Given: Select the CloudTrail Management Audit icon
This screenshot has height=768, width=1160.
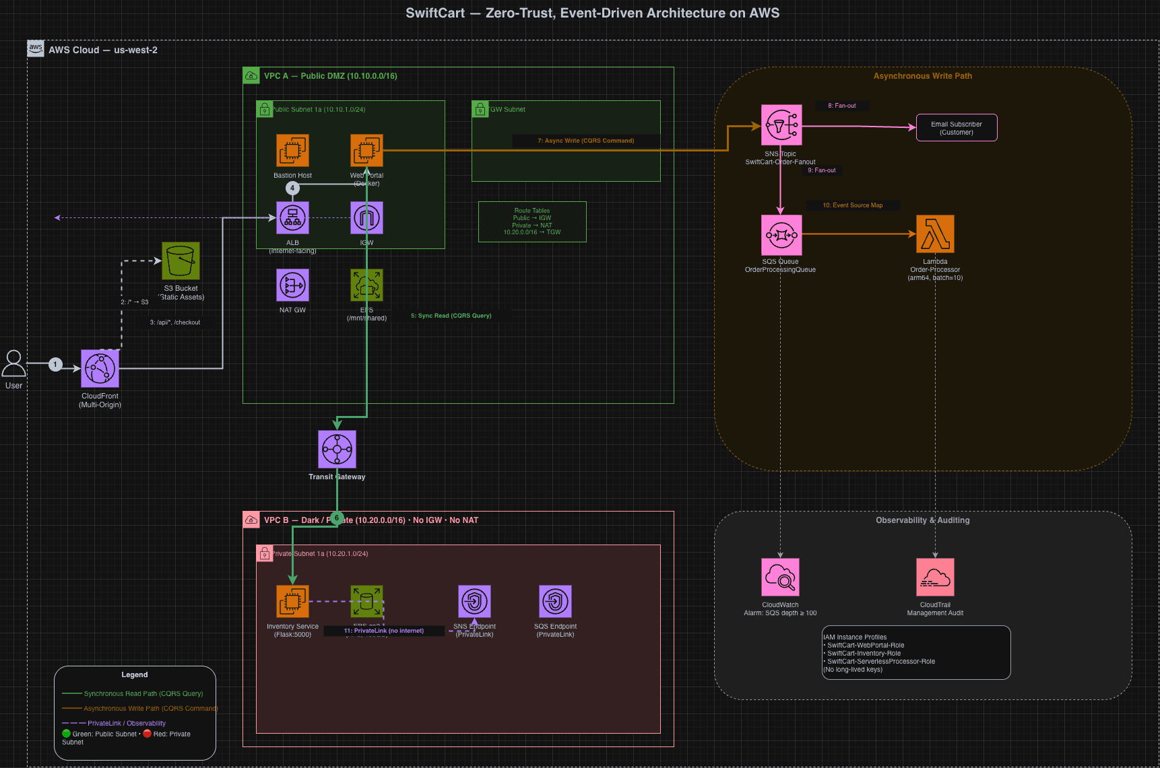Looking at the screenshot, I should click(x=935, y=578).
